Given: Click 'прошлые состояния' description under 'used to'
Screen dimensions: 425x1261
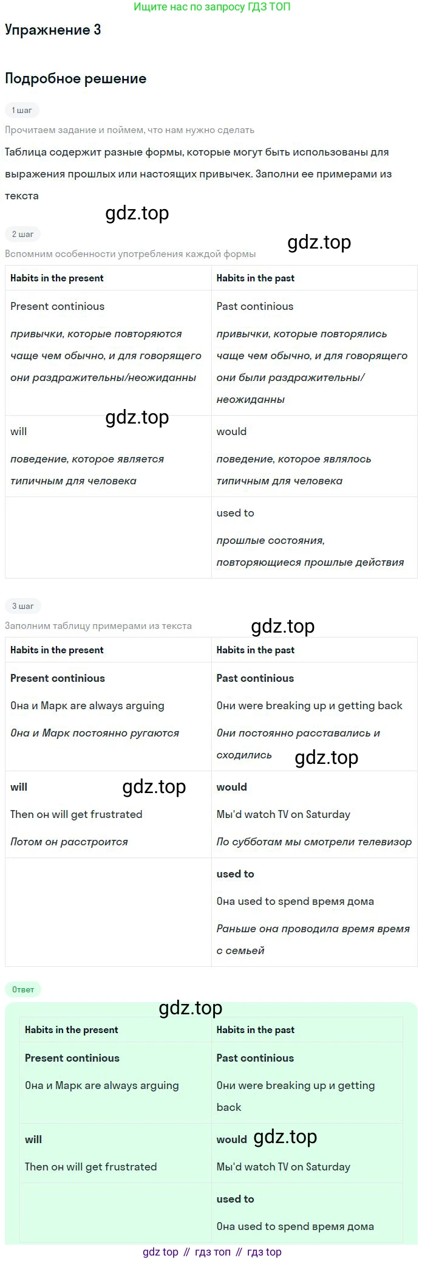Looking at the screenshot, I should (x=270, y=540).
